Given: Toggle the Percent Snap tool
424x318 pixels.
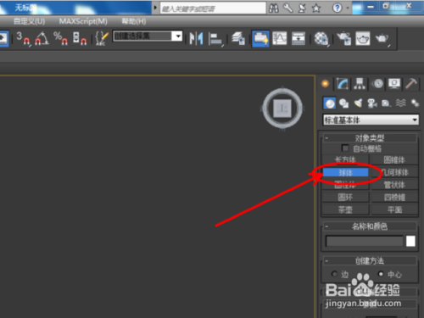Looking at the screenshot, I should coord(61,38).
